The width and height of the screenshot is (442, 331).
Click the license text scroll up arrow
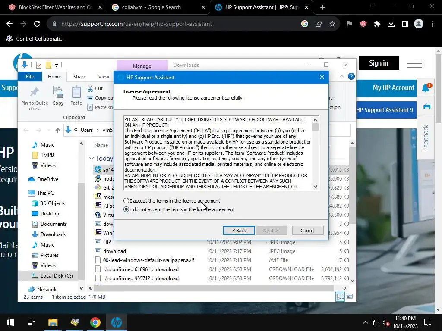click(315, 120)
